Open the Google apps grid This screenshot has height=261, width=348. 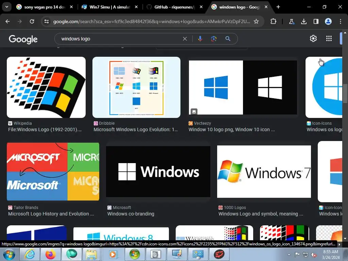click(x=329, y=39)
